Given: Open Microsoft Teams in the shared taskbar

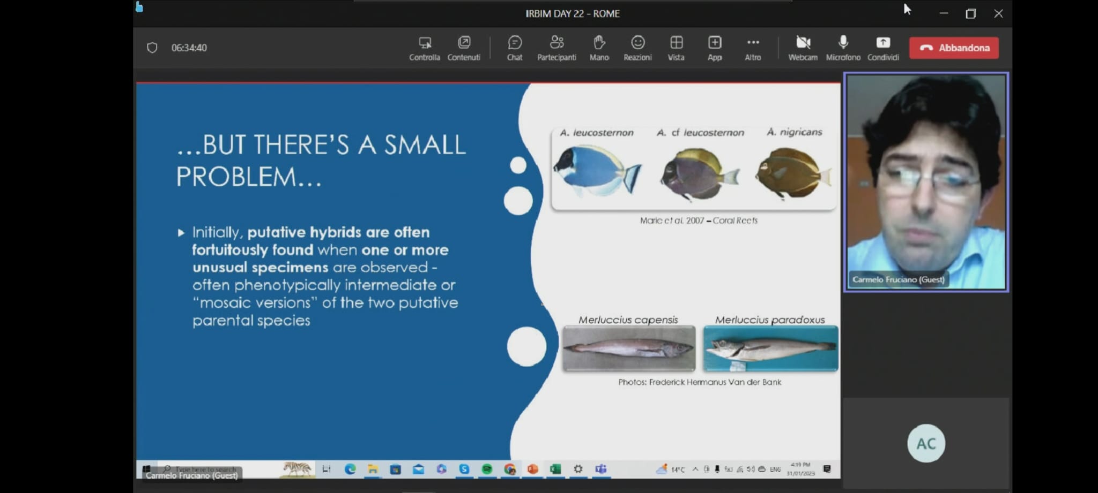Looking at the screenshot, I should 601,469.
